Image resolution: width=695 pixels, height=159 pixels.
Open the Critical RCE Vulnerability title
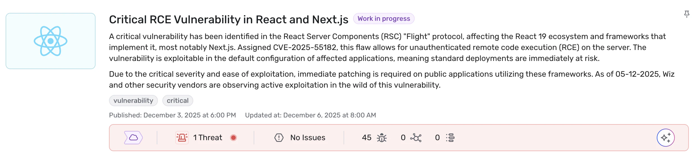(228, 19)
